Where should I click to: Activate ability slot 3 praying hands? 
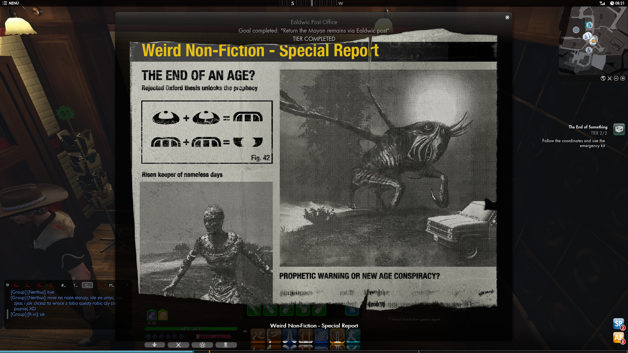(x=289, y=336)
